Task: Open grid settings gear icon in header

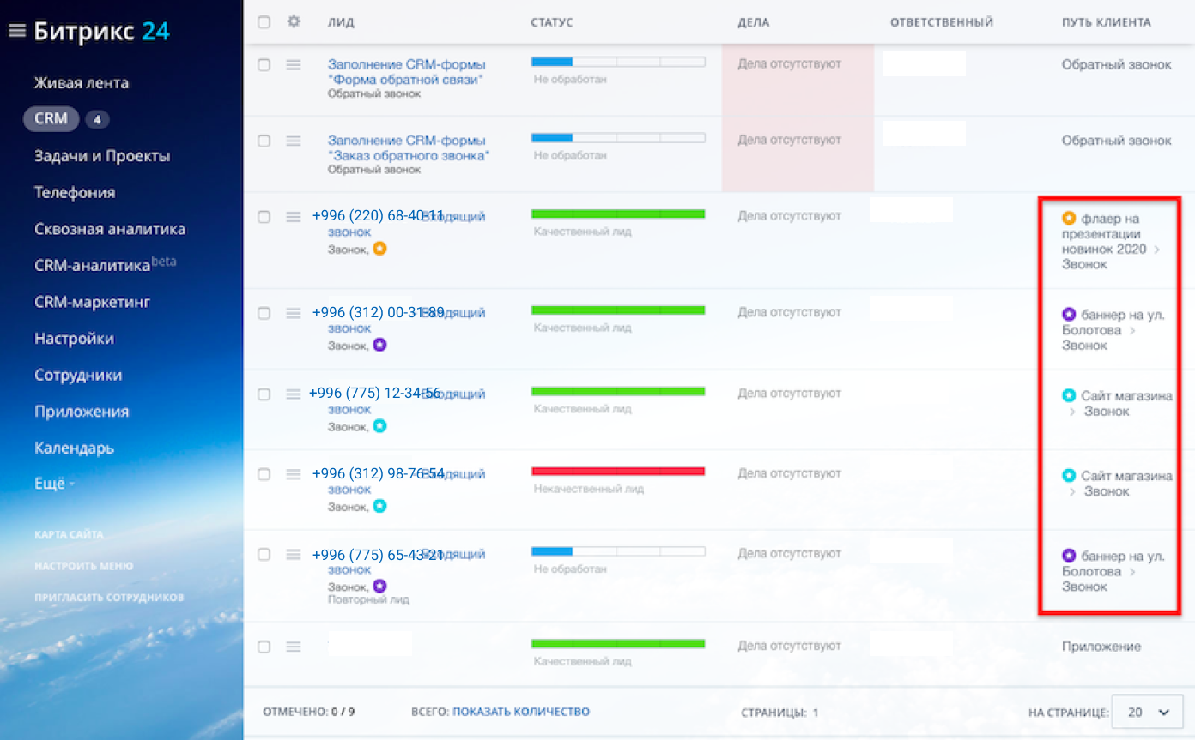Action: [x=294, y=21]
